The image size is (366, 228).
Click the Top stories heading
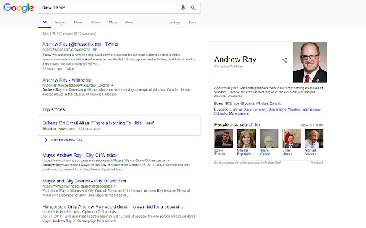click(54, 109)
